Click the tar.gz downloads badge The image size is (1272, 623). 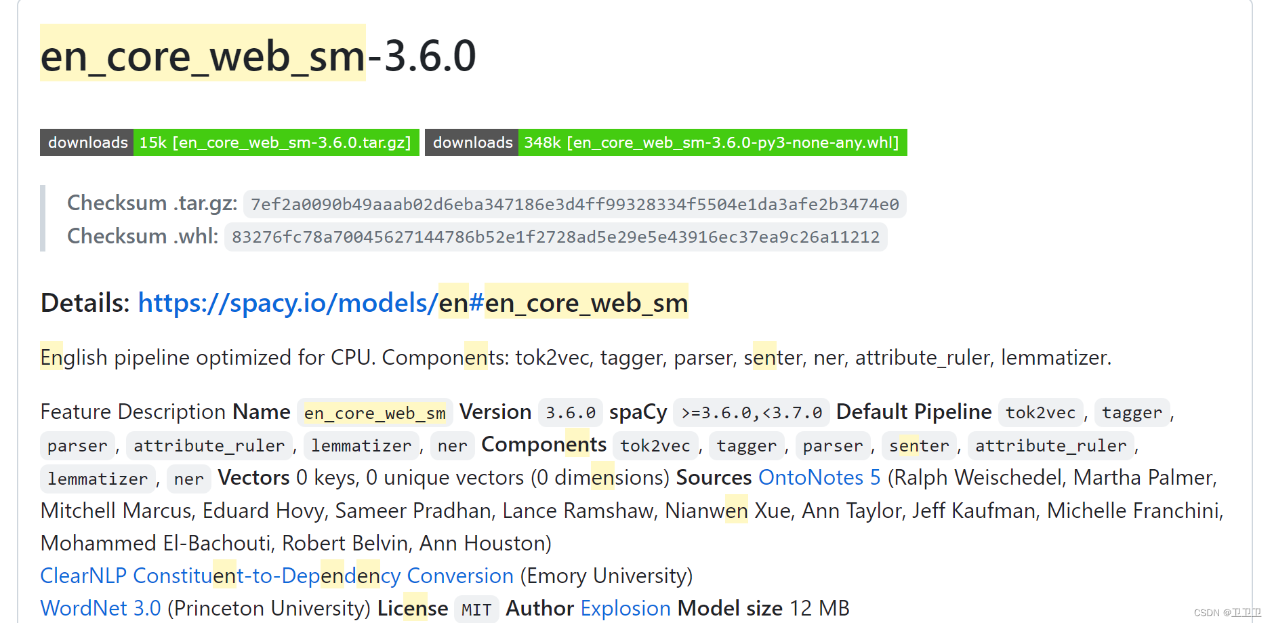pyautogui.click(x=230, y=142)
